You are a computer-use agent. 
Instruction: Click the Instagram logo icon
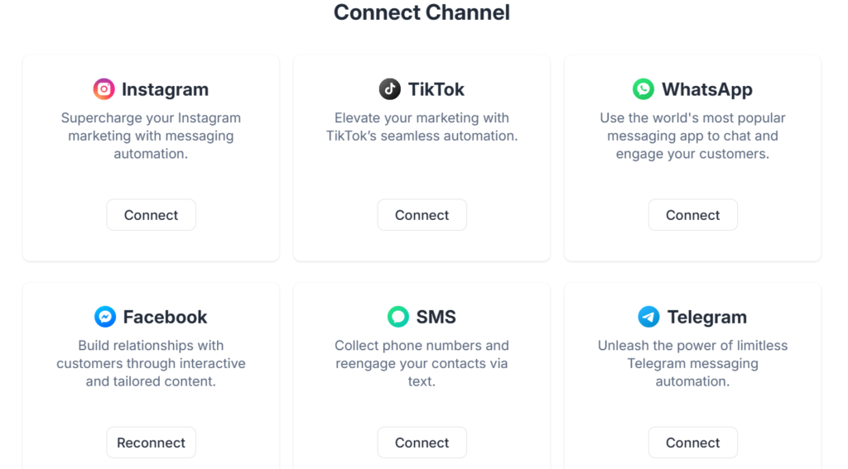104,89
